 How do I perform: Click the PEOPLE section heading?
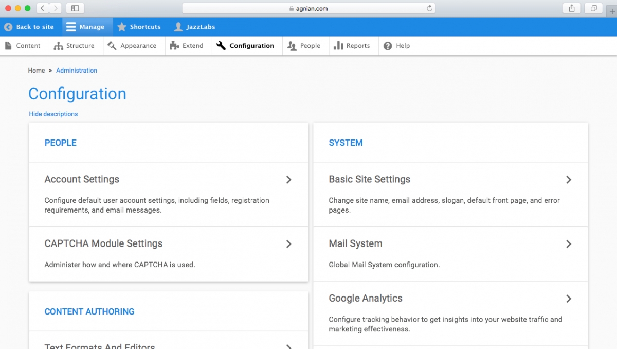[x=61, y=143]
